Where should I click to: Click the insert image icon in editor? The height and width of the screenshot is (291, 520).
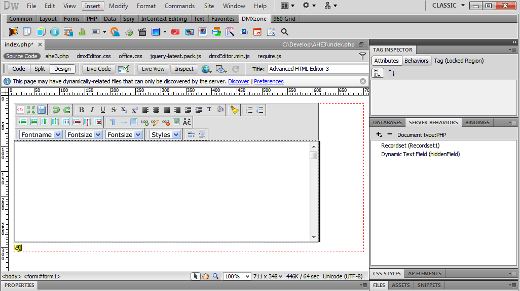tap(176, 122)
